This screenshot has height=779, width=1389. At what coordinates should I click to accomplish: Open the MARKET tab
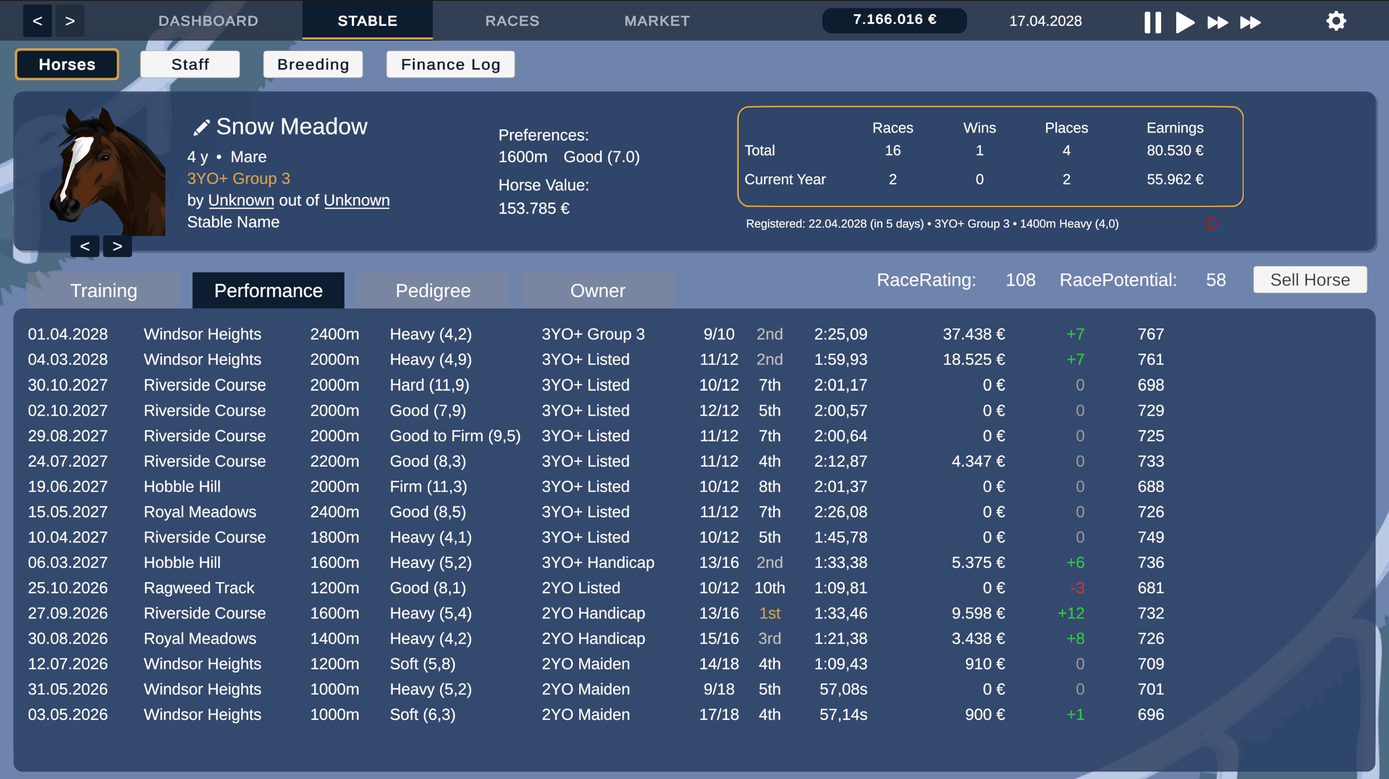pos(657,21)
